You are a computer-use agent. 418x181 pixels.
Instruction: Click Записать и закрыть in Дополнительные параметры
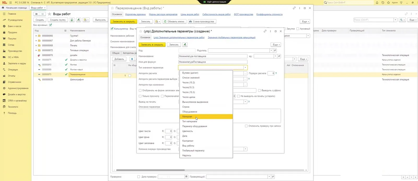click(x=152, y=45)
